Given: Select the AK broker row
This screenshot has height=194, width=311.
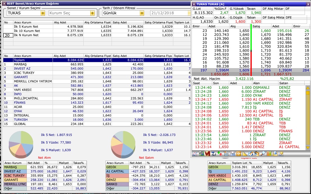Looking at the screenshot, I should pyautogui.click(x=97, y=86).
